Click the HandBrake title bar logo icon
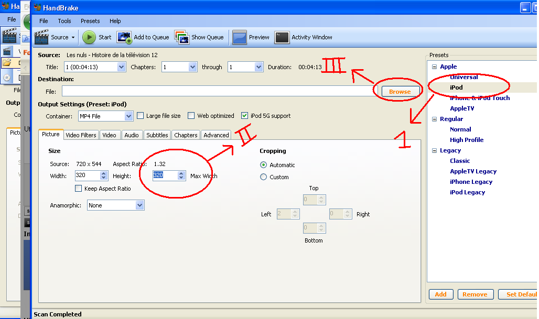The width and height of the screenshot is (539, 319). click(37, 7)
